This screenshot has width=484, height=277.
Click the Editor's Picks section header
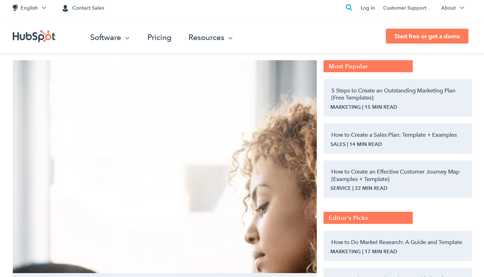[368, 218]
